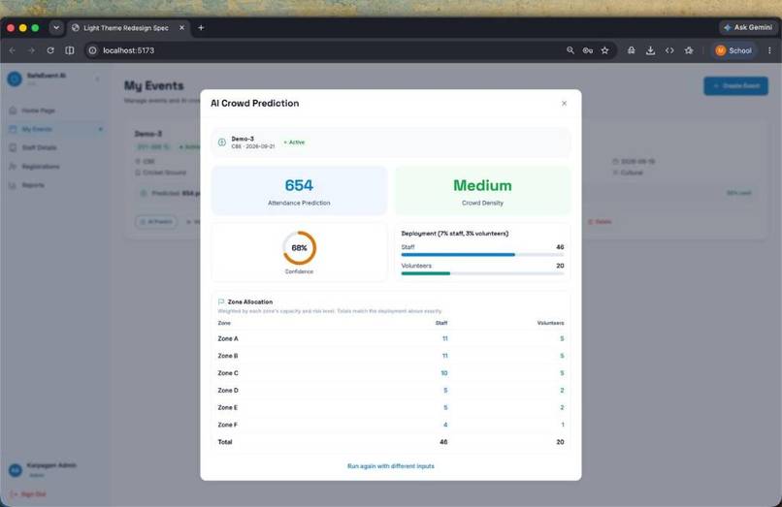Select the Zone C row label

[x=228, y=373]
